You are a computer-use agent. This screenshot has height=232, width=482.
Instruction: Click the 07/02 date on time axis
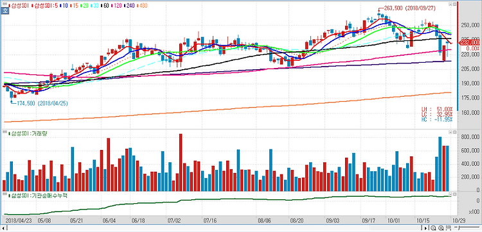[x=174, y=220]
